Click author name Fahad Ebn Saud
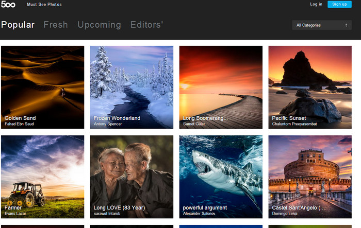This screenshot has width=361, height=228. click(21, 124)
